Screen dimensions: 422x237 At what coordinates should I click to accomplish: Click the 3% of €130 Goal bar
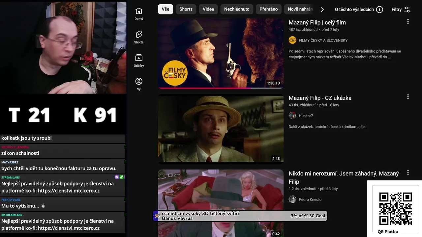coord(240,216)
